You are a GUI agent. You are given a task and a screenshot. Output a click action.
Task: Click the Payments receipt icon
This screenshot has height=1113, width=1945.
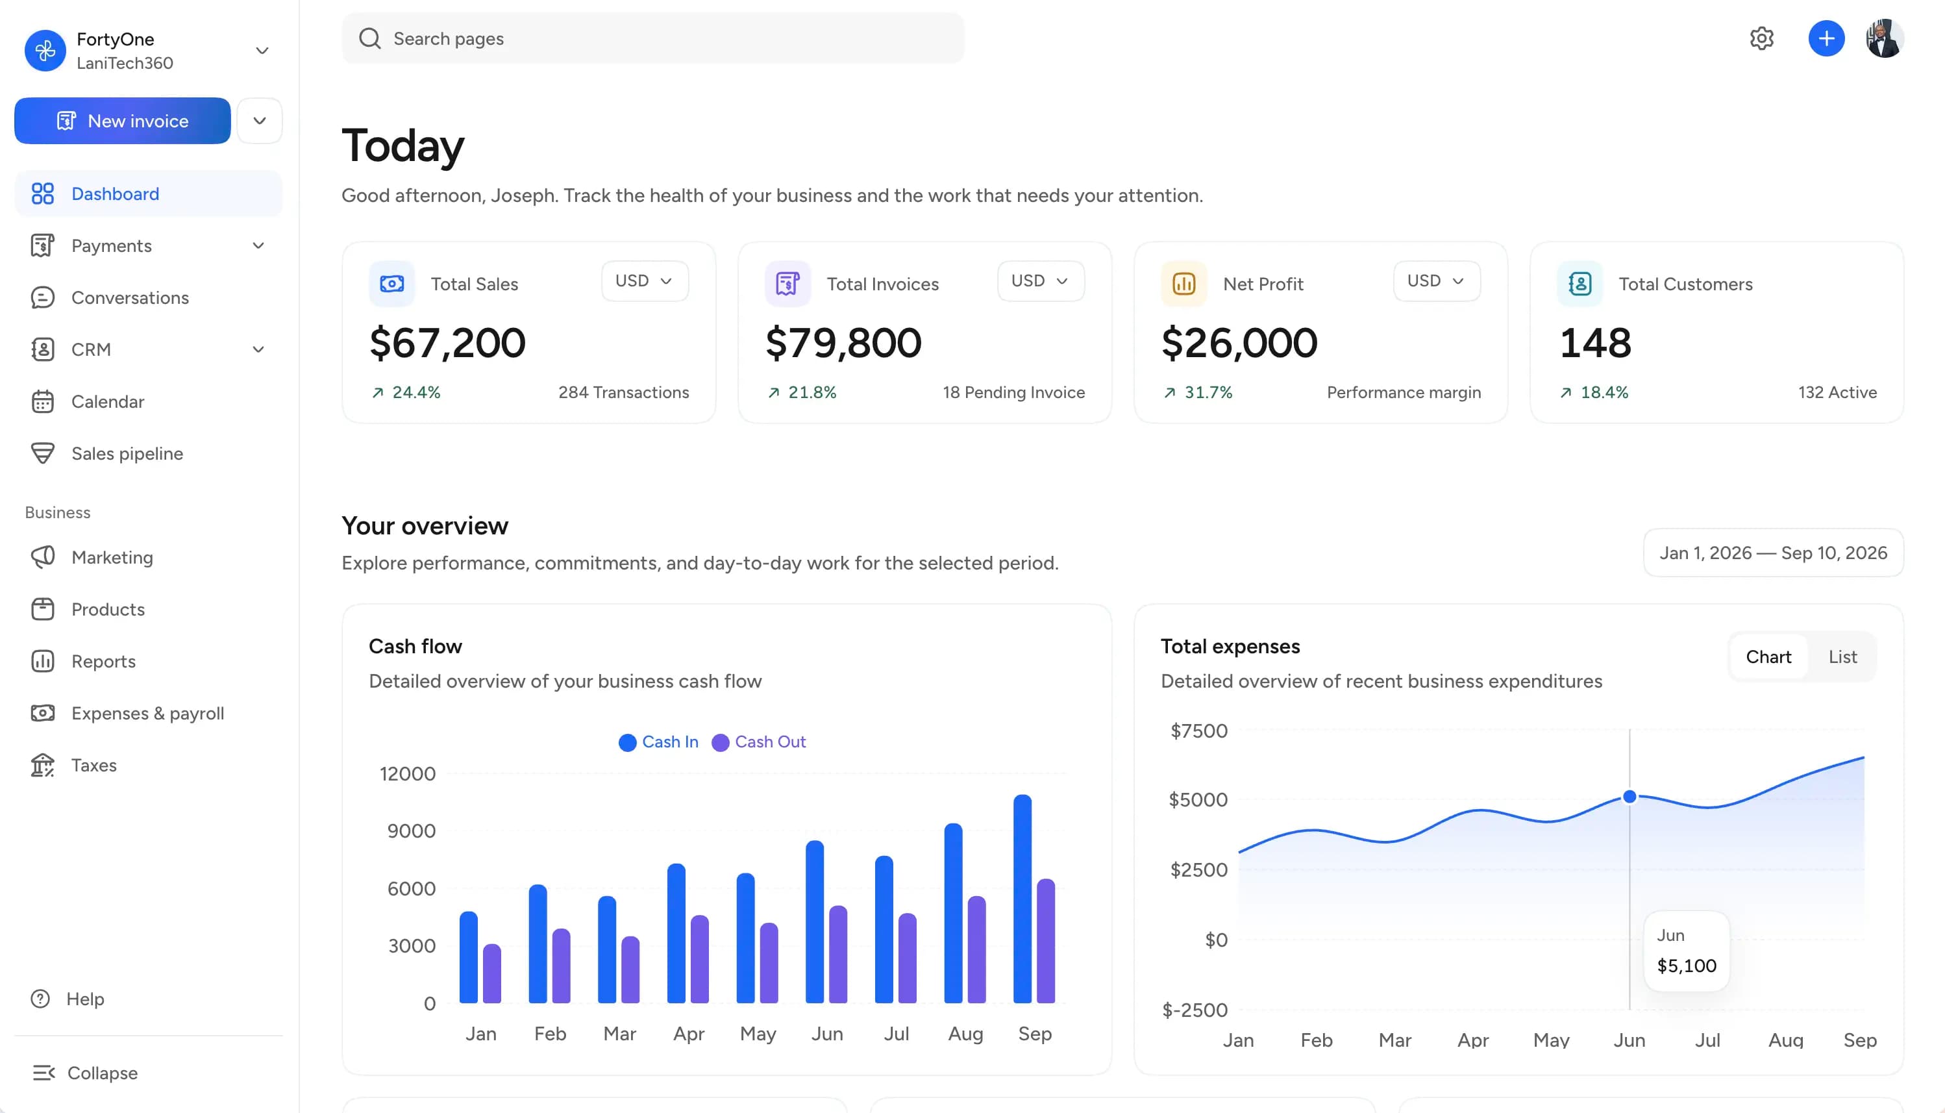43,245
